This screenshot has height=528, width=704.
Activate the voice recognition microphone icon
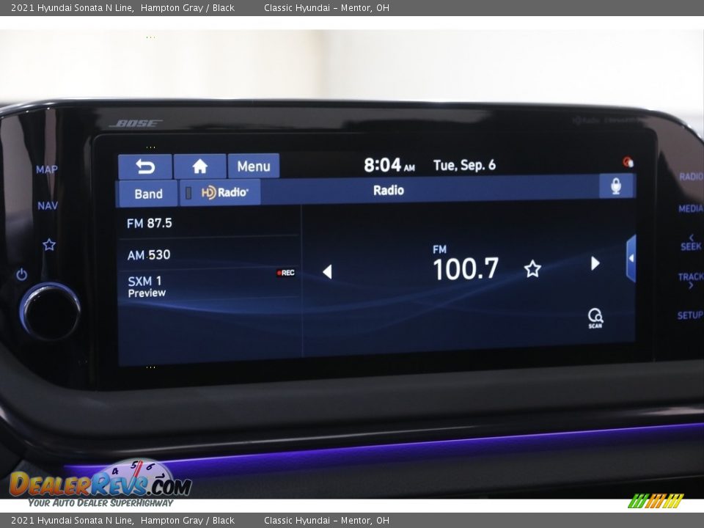click(617, 186)
